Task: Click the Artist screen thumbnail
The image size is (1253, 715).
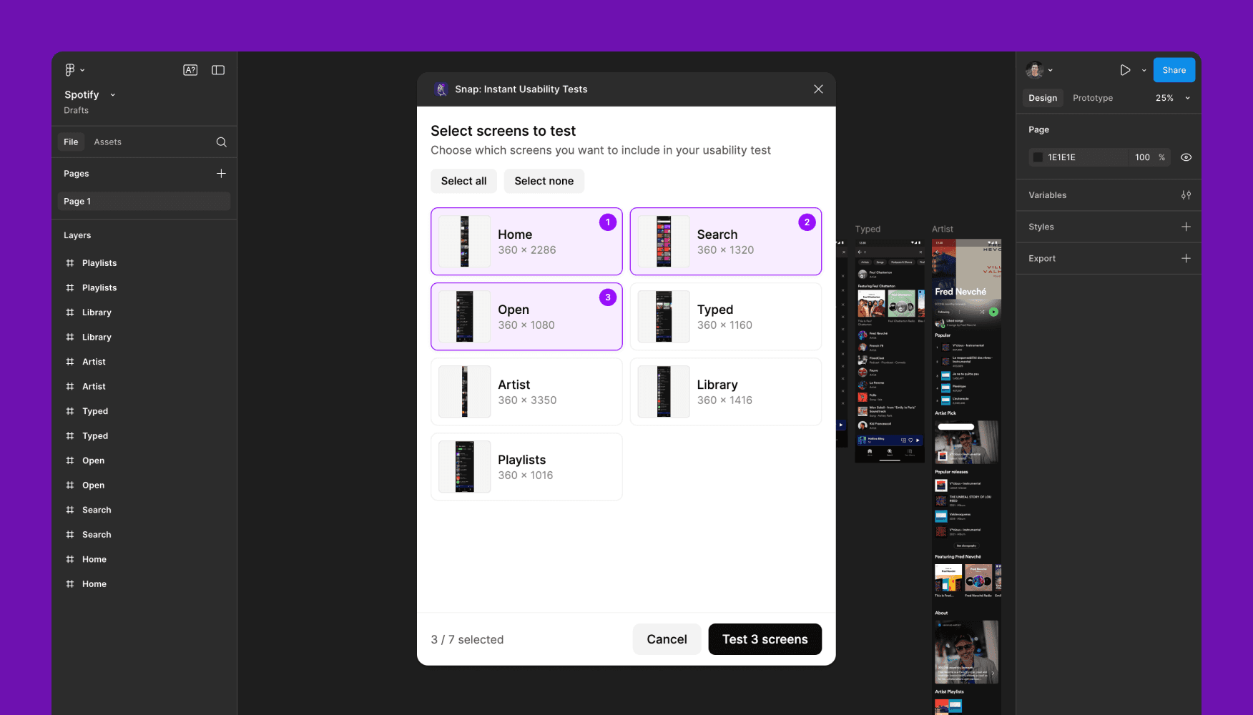Action: tap(464, 391)
